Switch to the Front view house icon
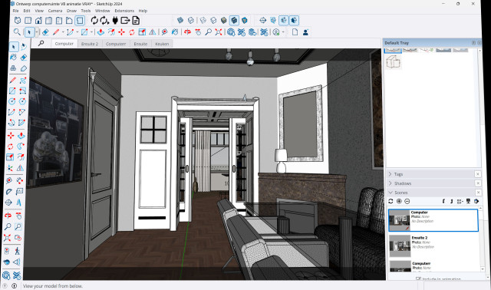 coord(38,21)
